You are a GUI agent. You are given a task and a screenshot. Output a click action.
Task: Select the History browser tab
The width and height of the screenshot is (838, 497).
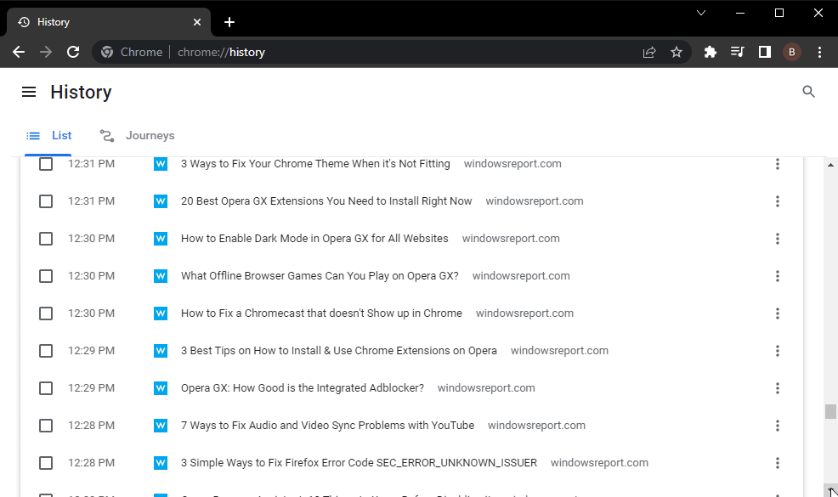pyautogui.click(x=109, y=22)
